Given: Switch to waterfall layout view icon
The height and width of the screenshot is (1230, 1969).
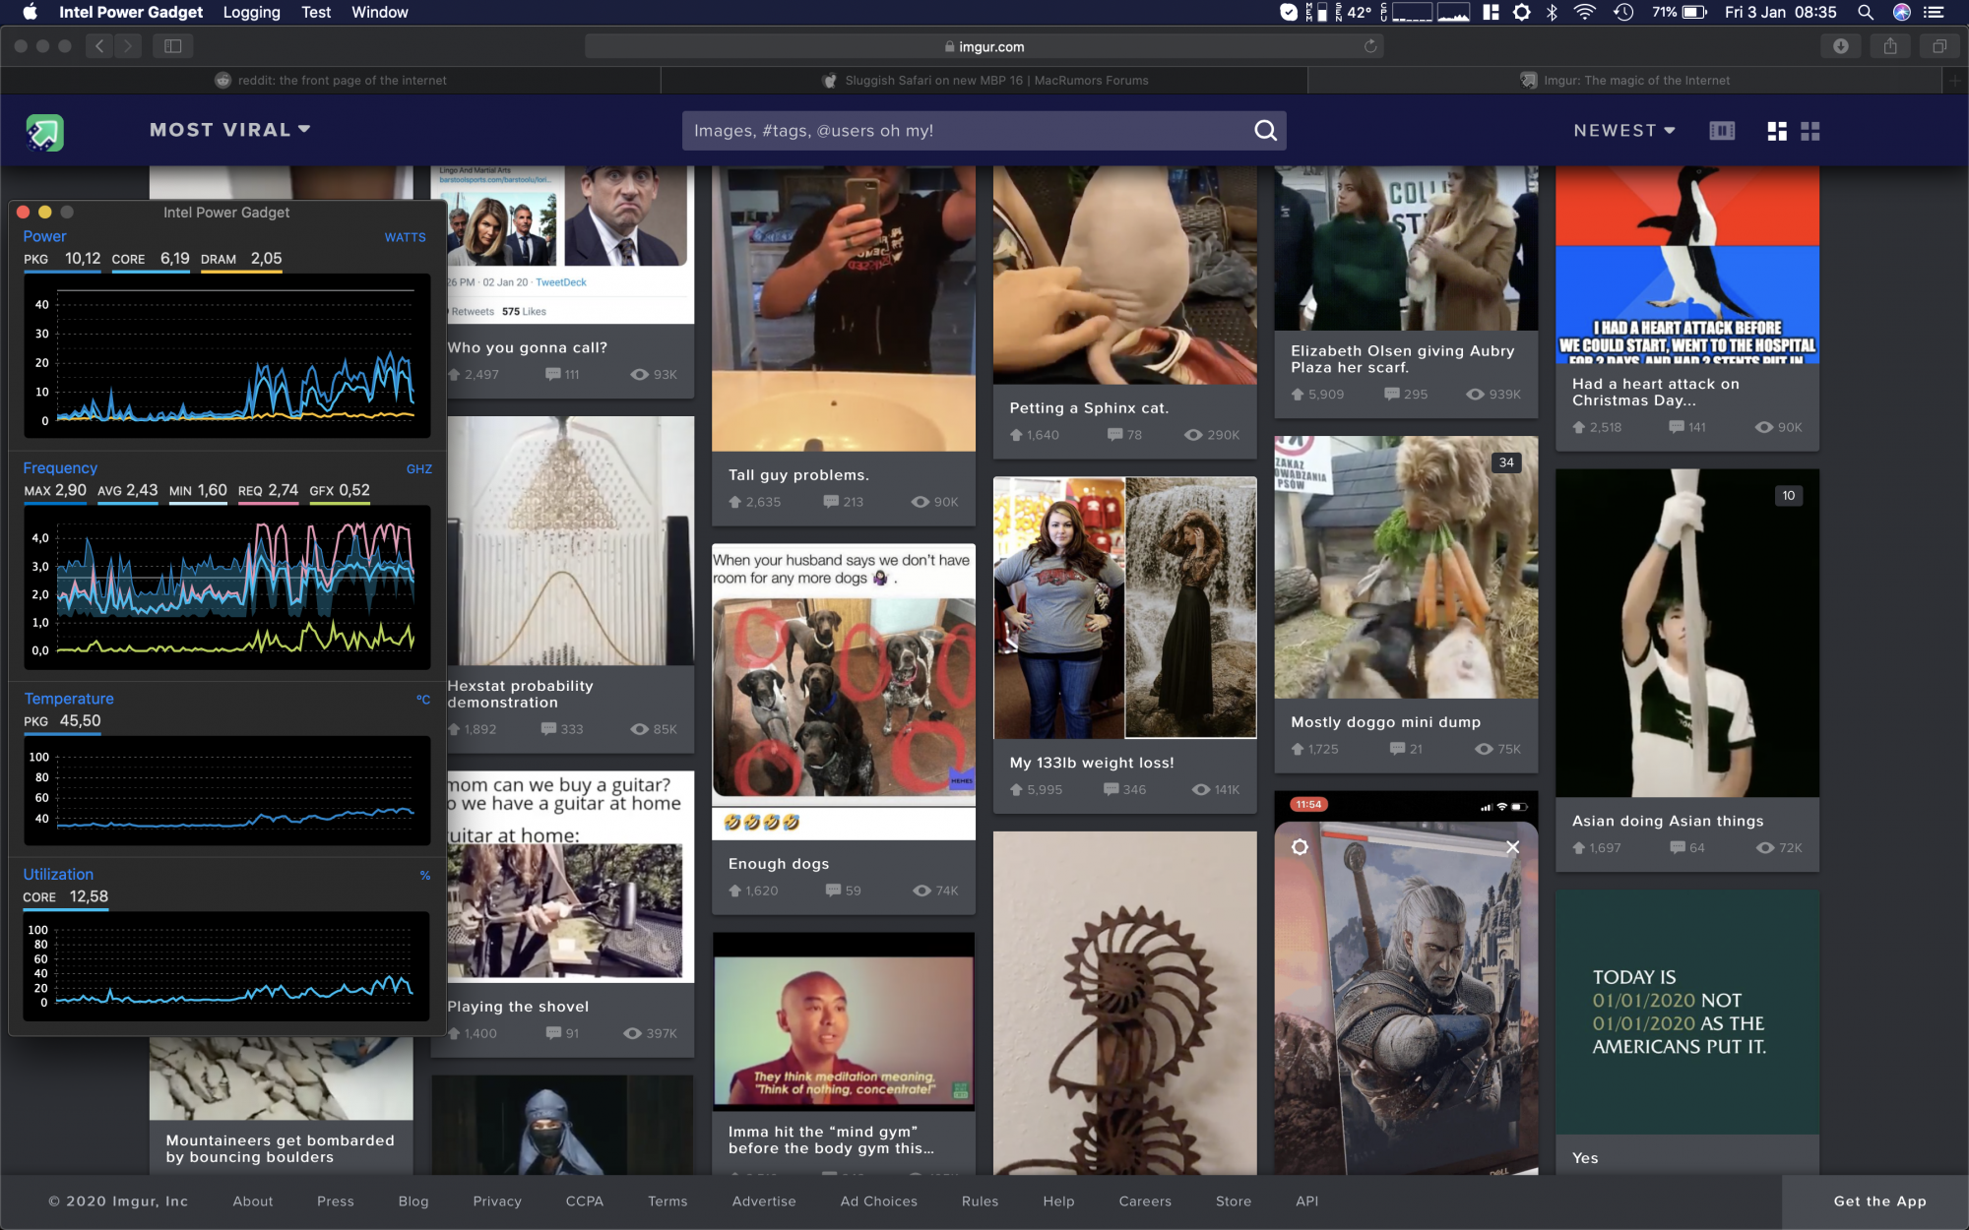Looking at the screenshot, I should coord(1777,131).
